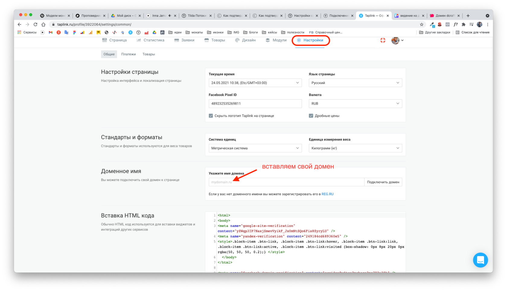Open the browser home page icon

point(43,24)
